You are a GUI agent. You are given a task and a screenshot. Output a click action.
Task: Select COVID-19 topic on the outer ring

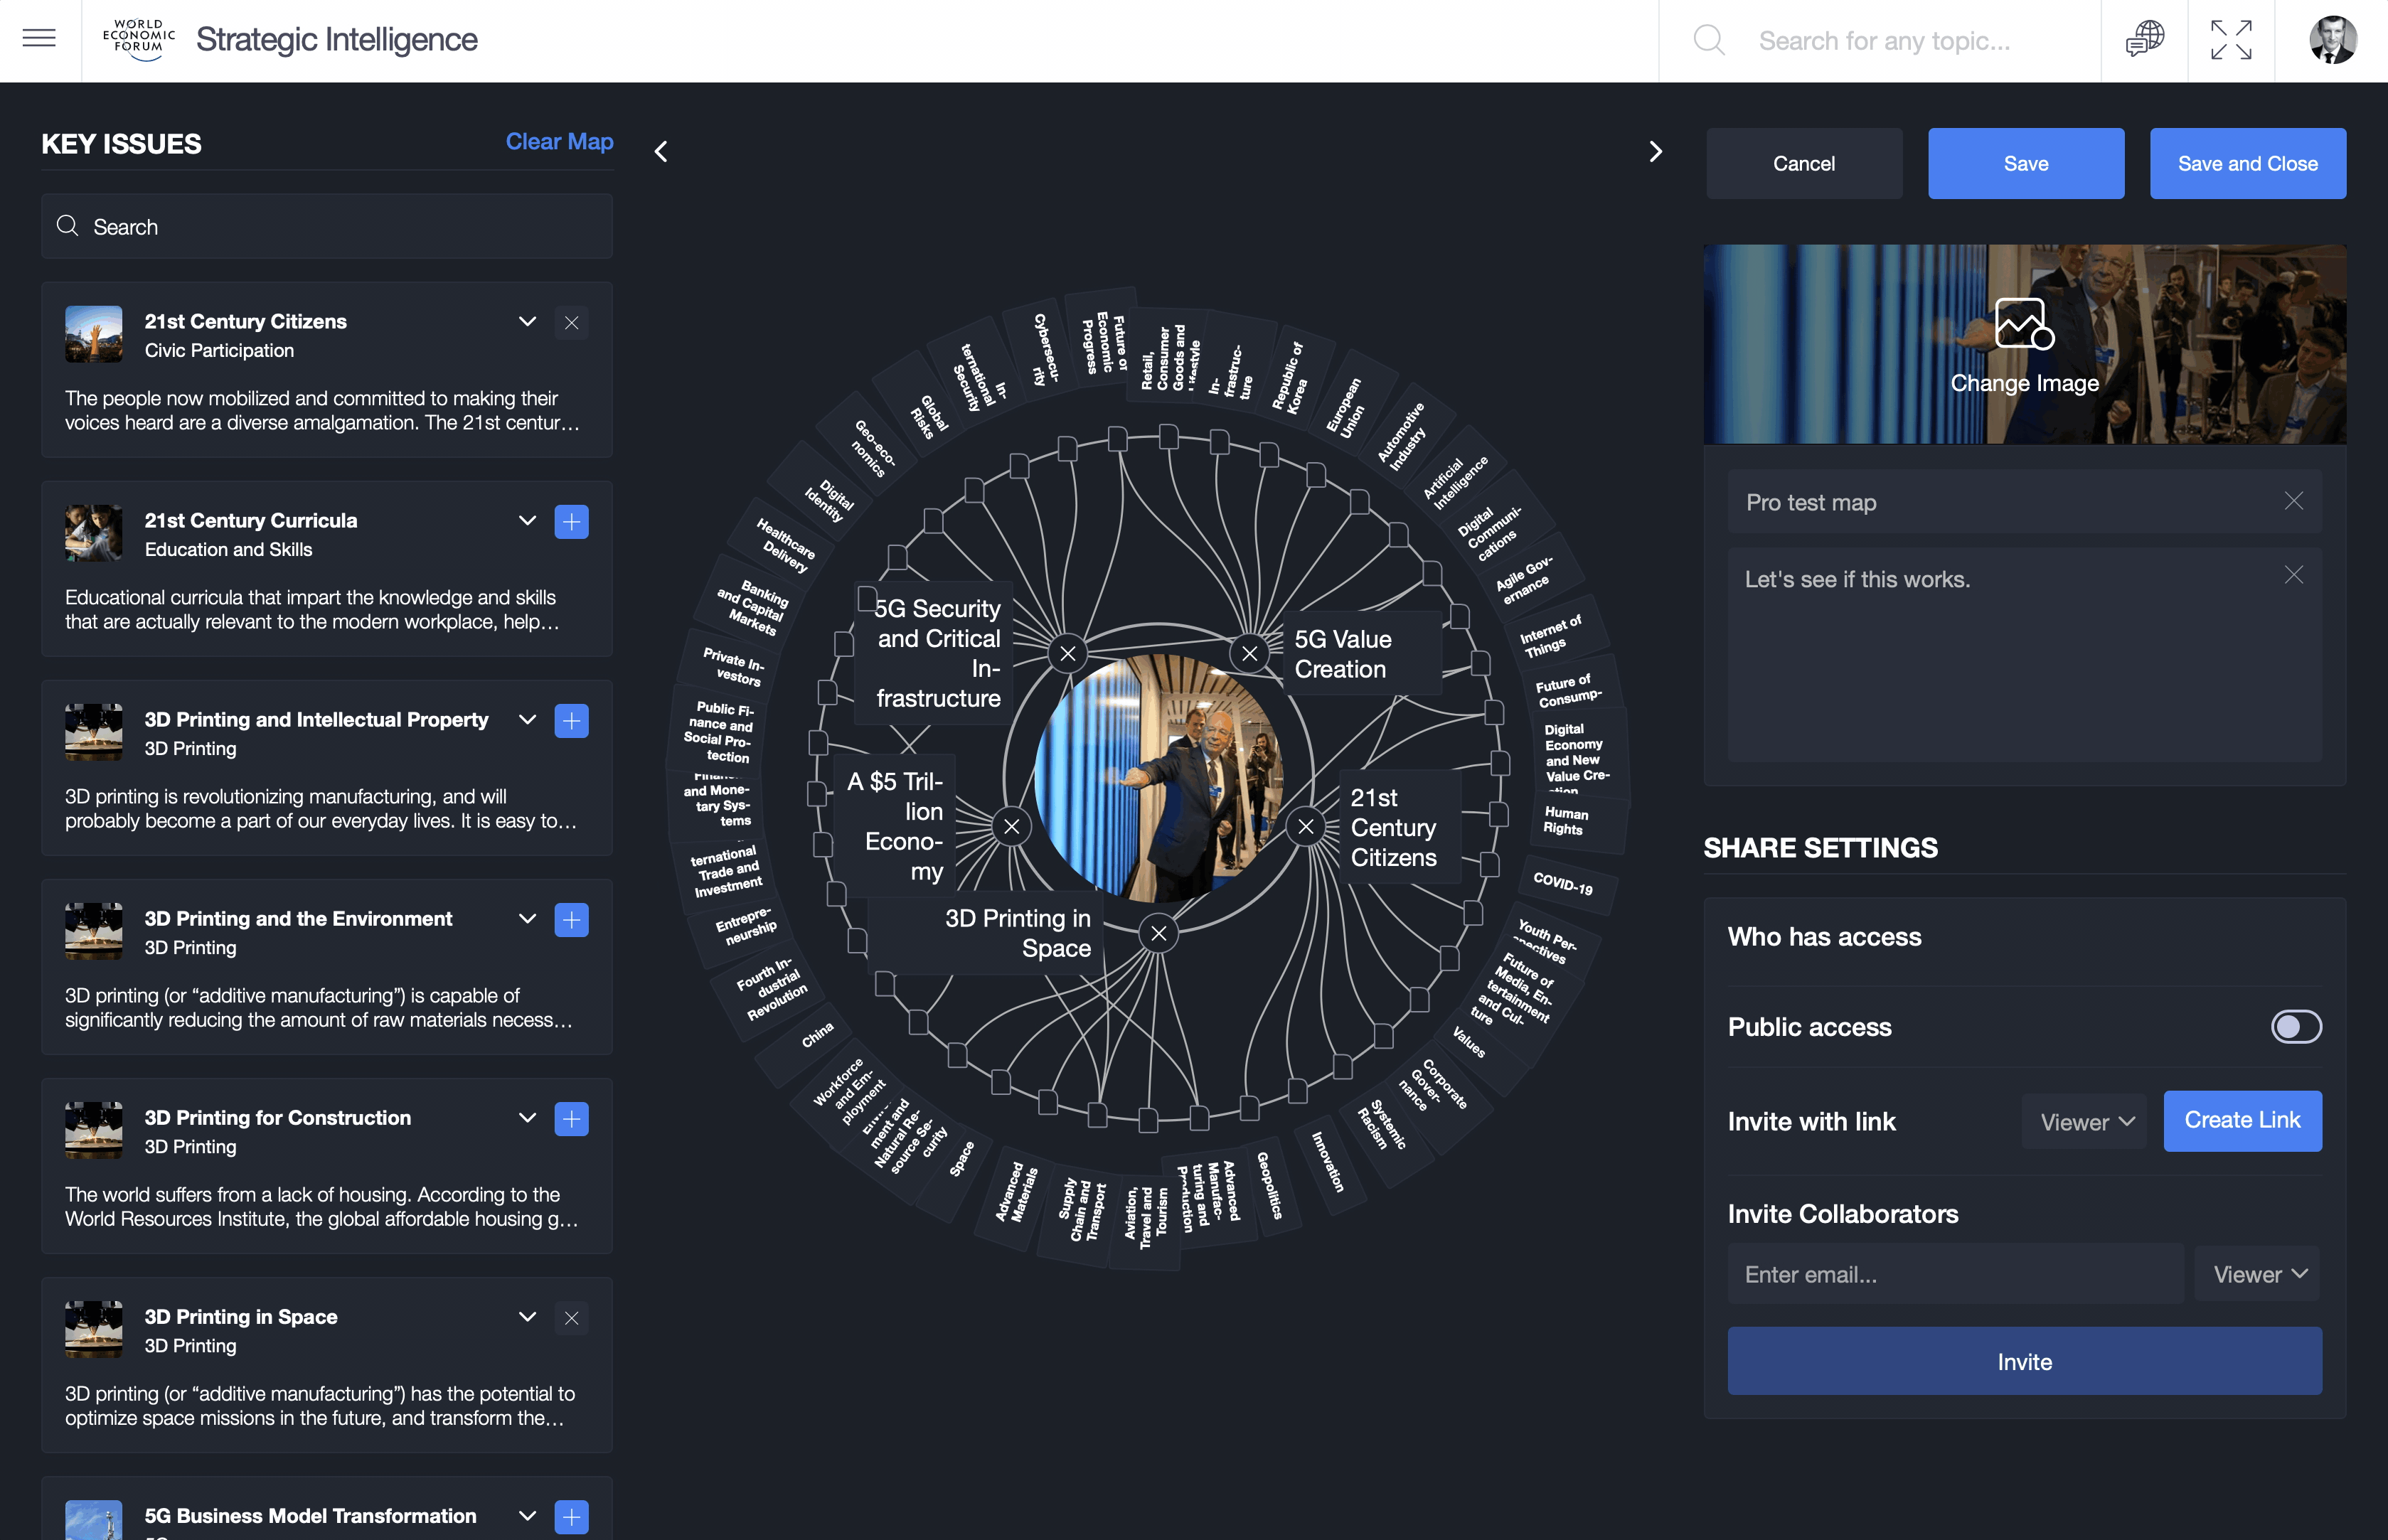coord(1563,883)
